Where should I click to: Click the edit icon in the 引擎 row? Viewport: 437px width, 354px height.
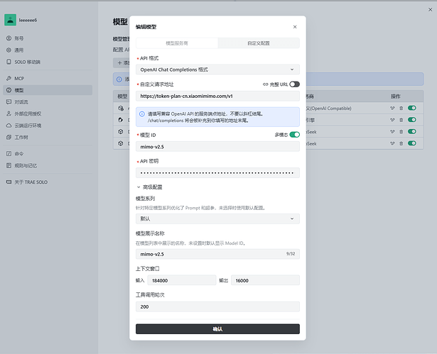coord(392,120)
